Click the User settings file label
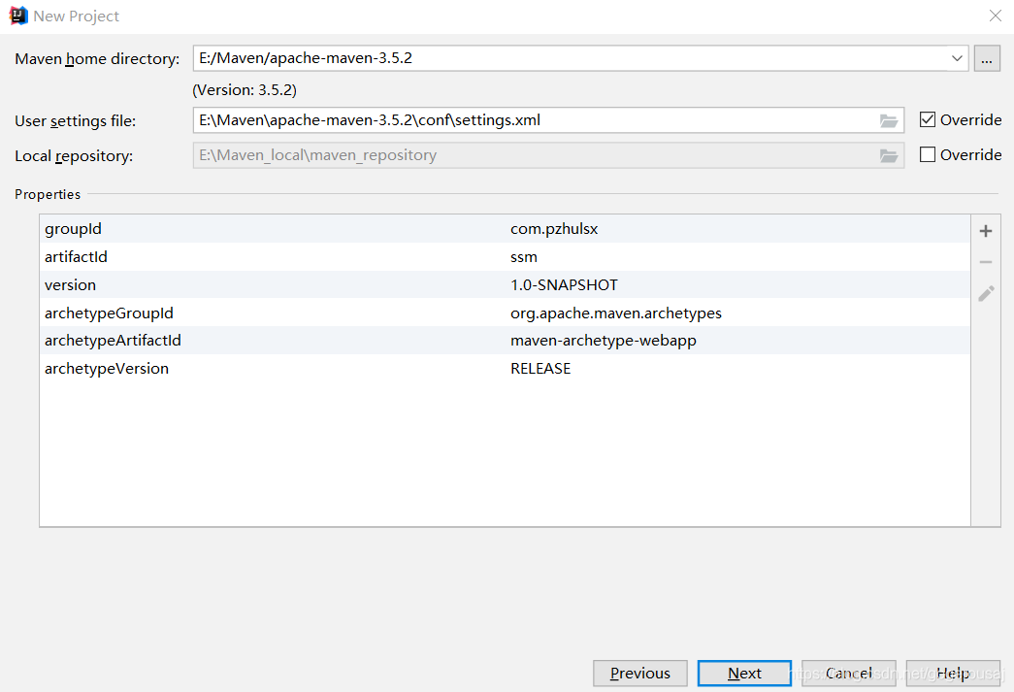This screenshot has height=692, width=1014. coord(75,121)
